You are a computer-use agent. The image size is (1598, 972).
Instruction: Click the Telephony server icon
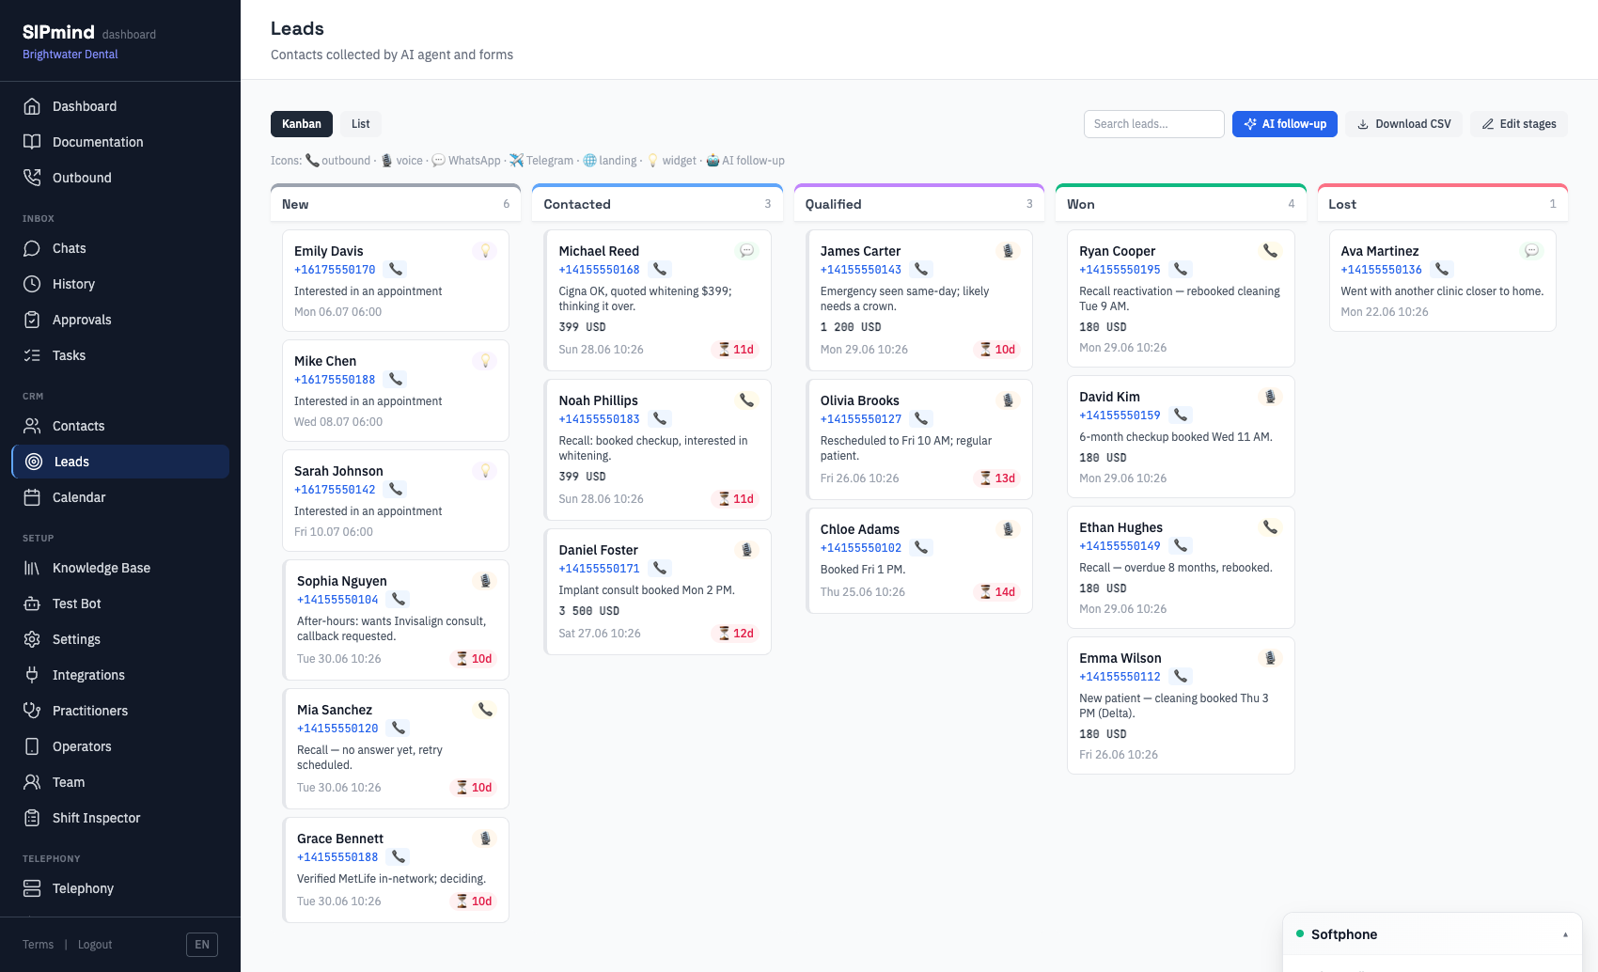(32, 888)
